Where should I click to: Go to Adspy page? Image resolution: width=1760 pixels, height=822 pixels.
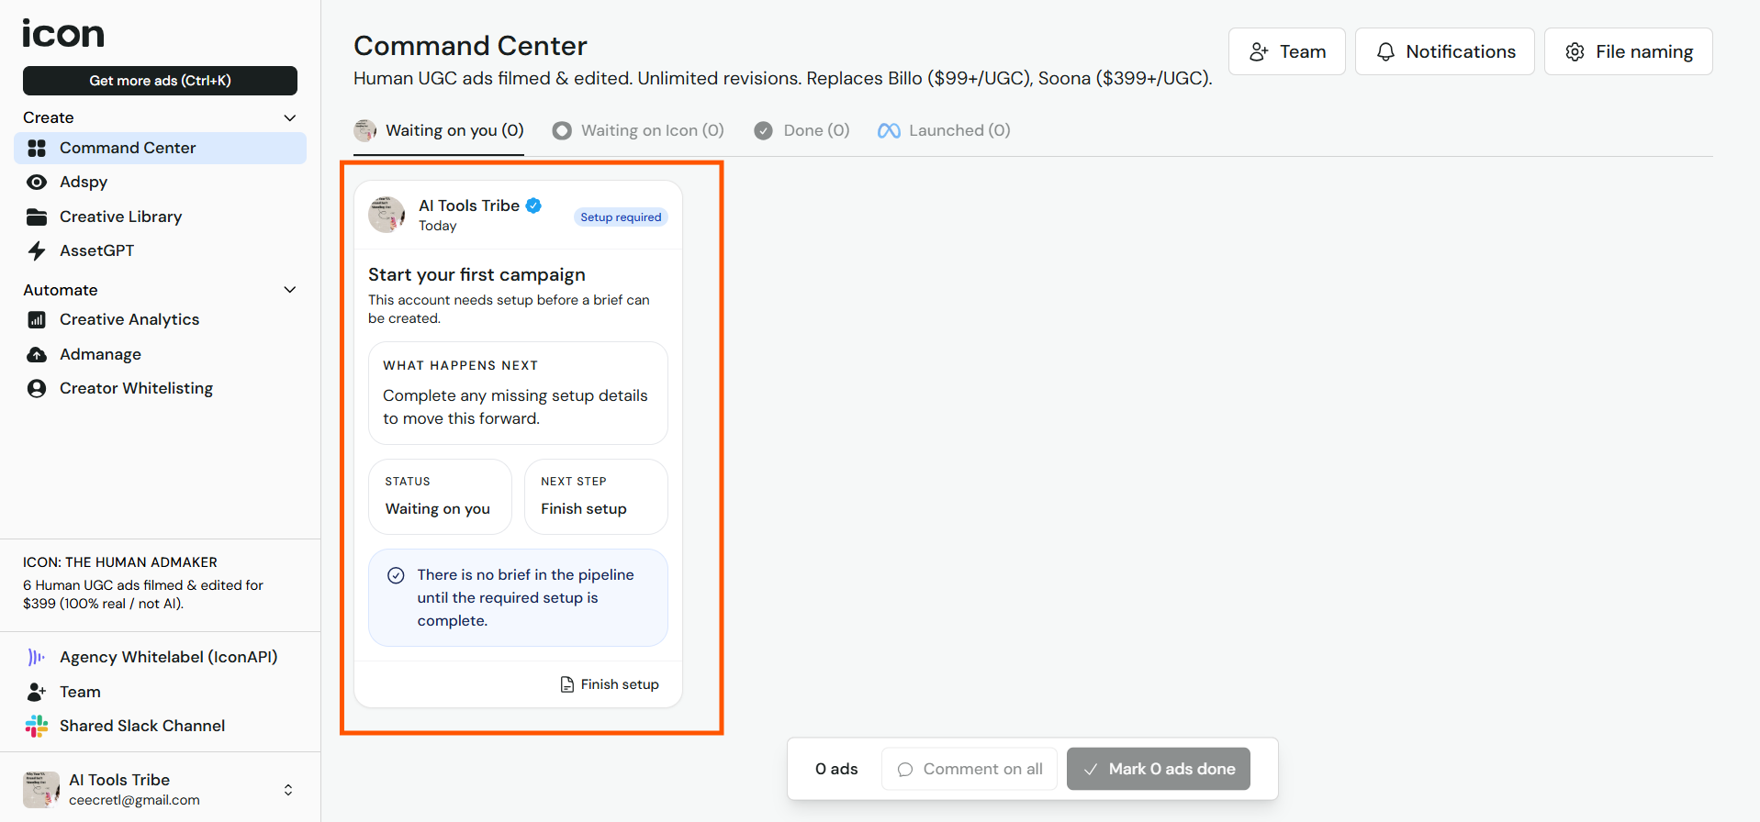point(84,182)
